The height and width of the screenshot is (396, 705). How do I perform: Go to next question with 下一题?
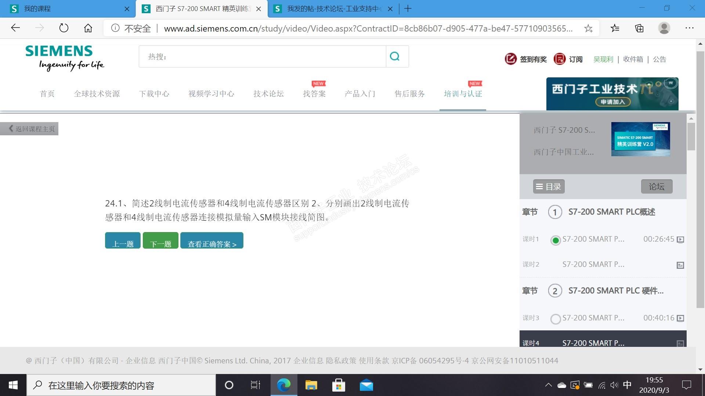pos(160,241)
